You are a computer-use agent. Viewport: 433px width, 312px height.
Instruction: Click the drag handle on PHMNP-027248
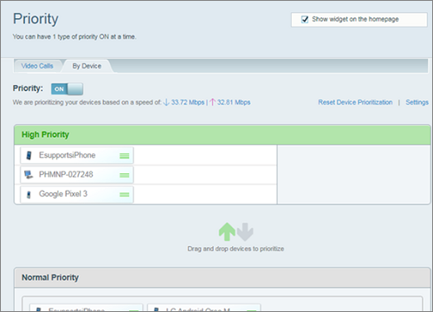125,175
